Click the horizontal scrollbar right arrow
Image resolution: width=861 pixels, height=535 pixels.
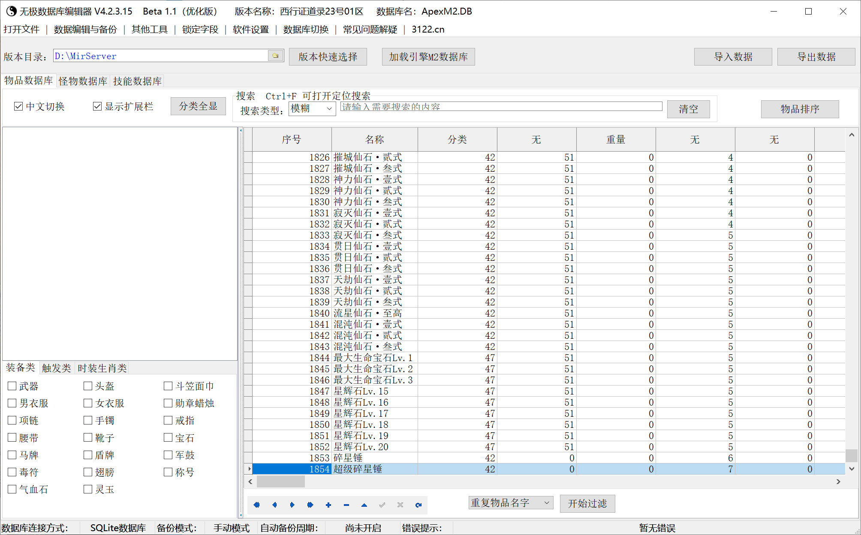[x=838, y=482]
